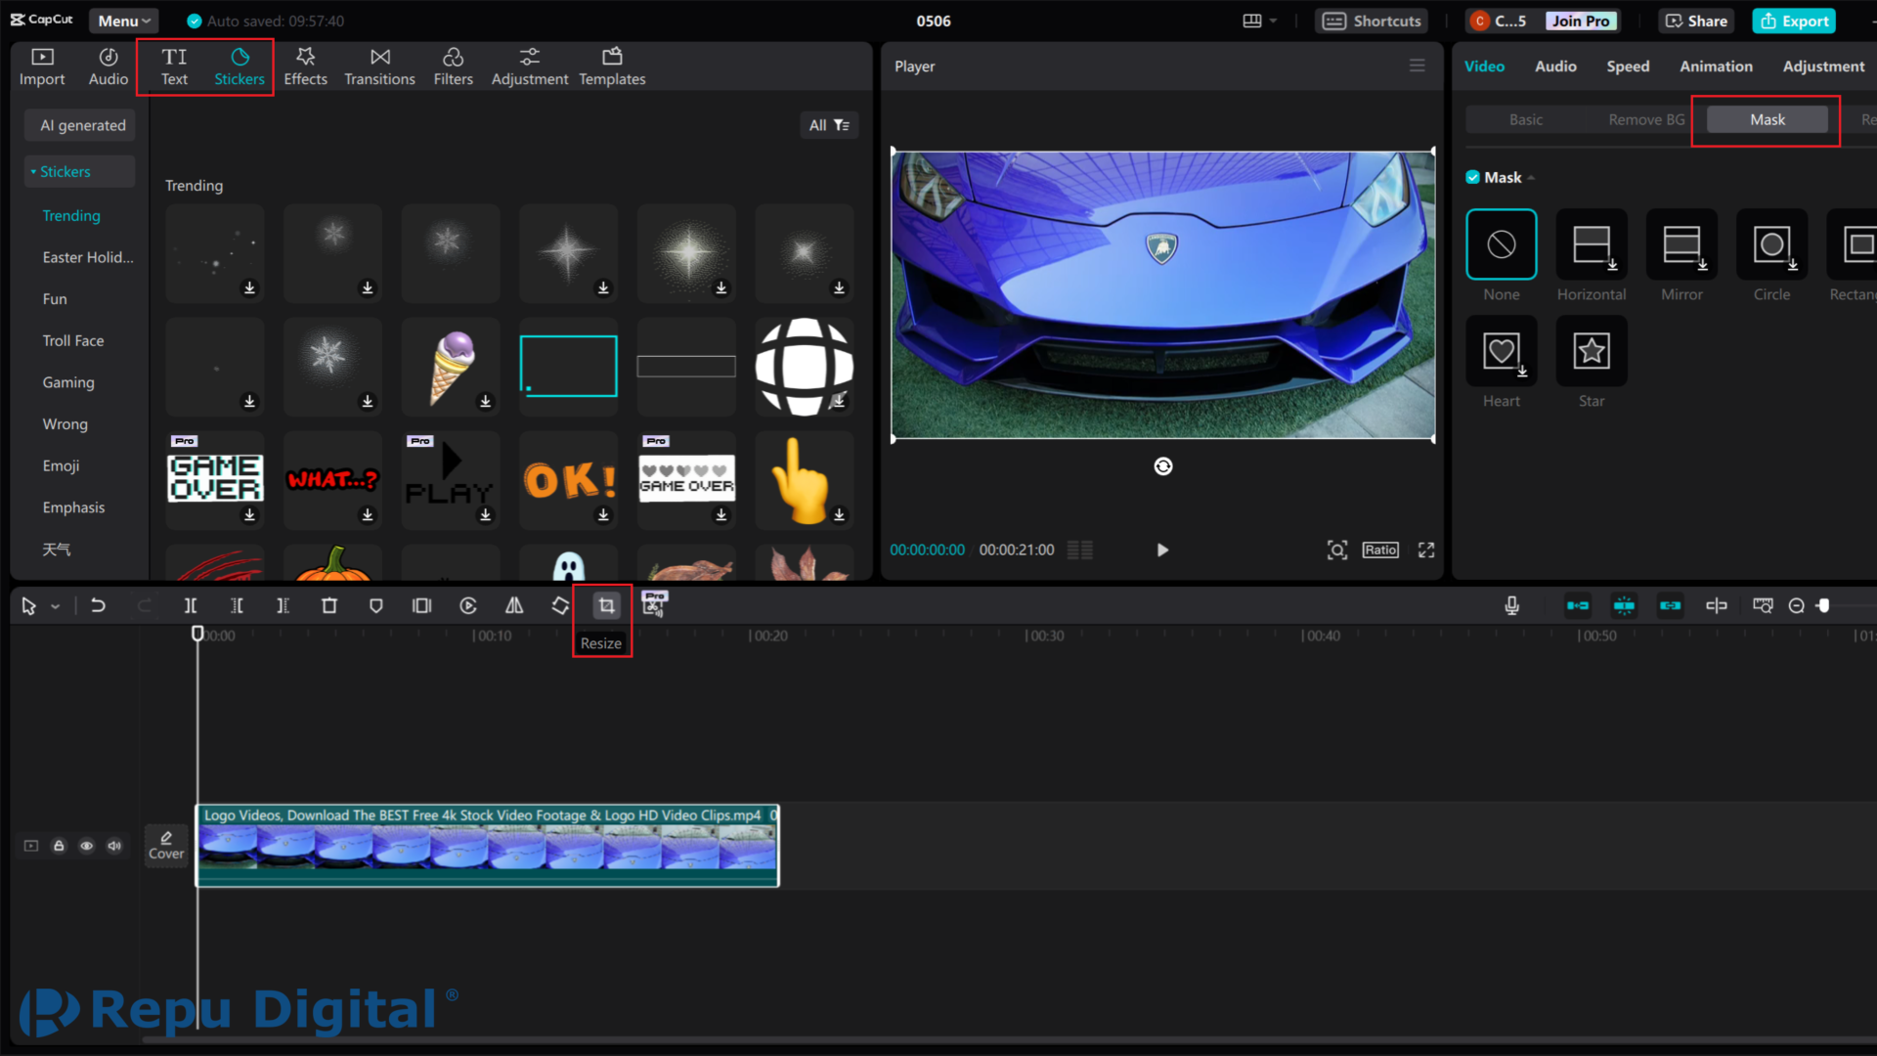Click the Delete trash icon in timeline toolbar
1877x1056 pixels.
coord(329,606)
